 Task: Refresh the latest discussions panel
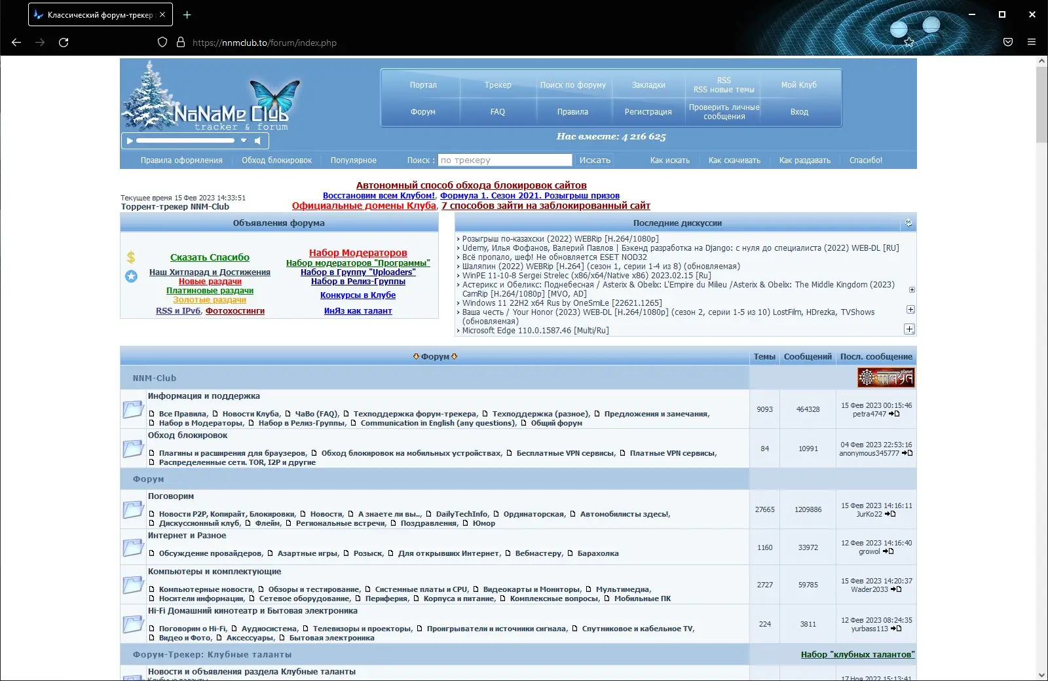click(x=908, y=223)
